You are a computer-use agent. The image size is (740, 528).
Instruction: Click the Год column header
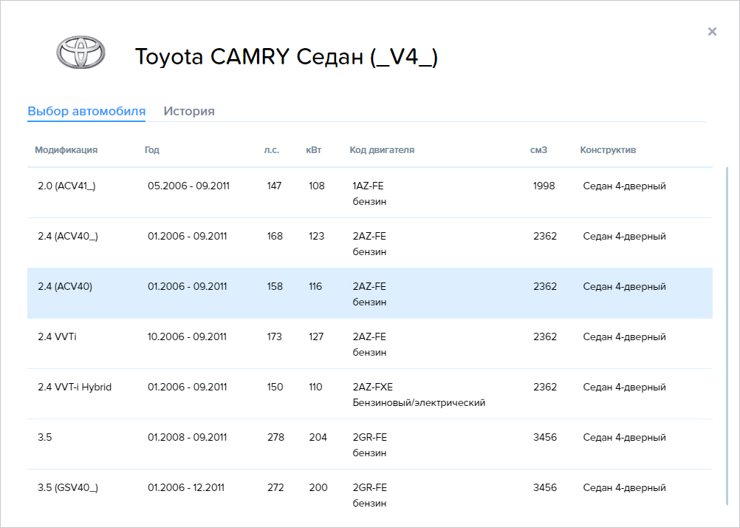(152, 150)
